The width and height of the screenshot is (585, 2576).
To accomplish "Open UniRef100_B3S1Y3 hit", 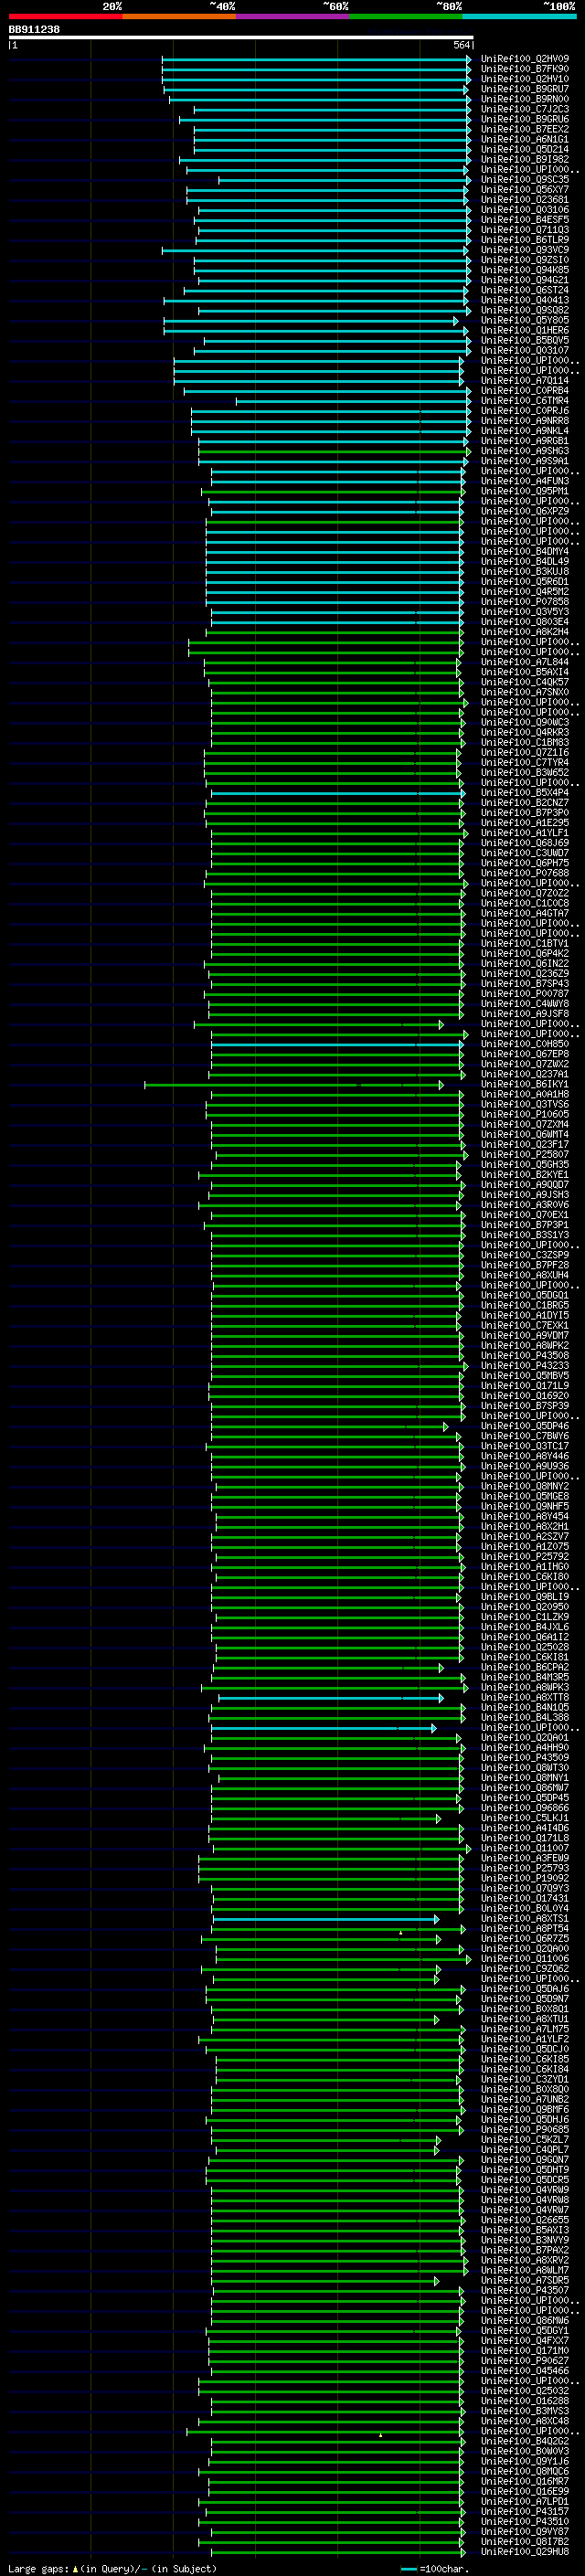I will click(x=524, y=1235).
